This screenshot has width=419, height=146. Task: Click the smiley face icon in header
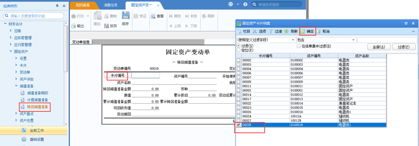coord(231,4)
